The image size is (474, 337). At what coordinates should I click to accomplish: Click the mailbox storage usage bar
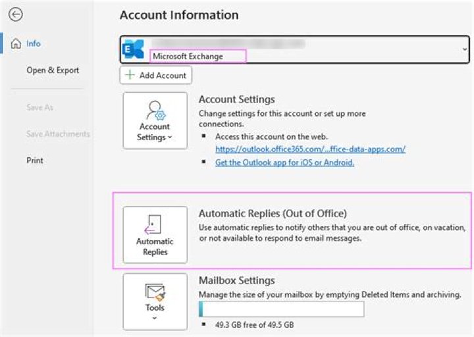click(281, 309)
